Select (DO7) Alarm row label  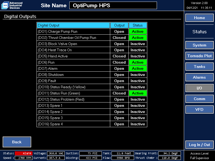(48, 69)
